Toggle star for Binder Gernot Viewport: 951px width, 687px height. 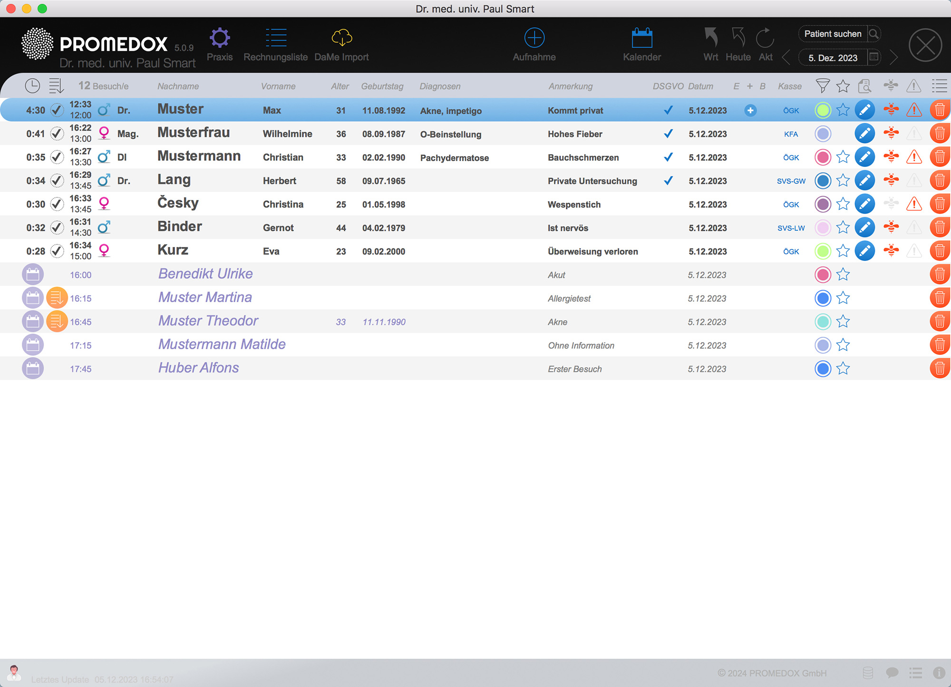(843, 227)
